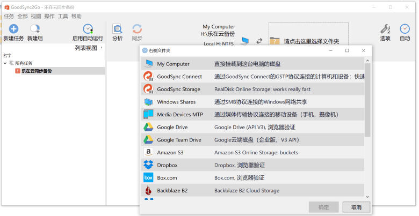Click the text Backblaze B2 Cloud Storage
419x216 pixels.
point(247,191)
